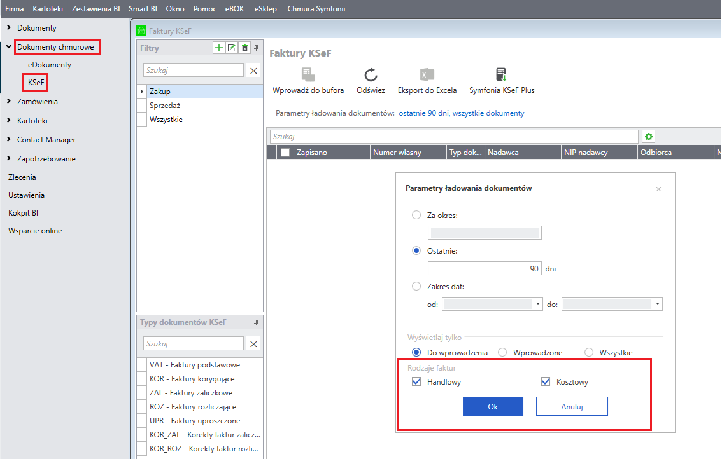
Task: Untick the Handlowy checkbox
Action: [x=417, y=382]
